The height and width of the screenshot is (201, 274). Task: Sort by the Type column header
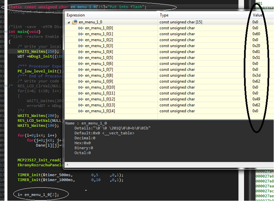pos(204,15)
